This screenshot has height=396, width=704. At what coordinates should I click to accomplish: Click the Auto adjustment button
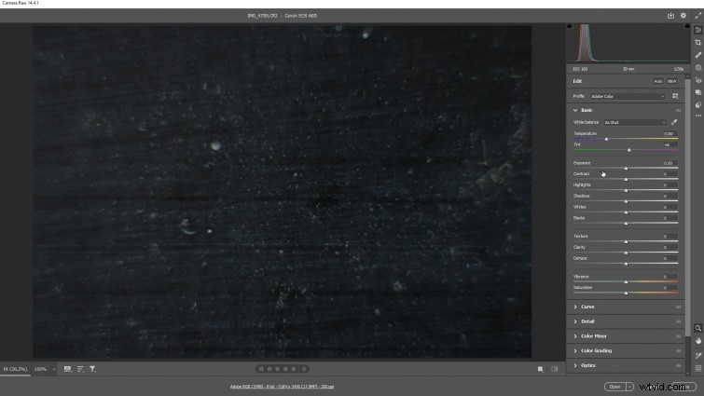(658, 81)
